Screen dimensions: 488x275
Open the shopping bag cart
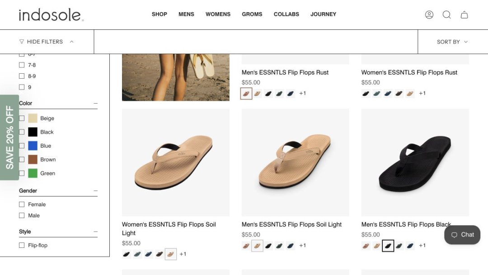(465, 14)
